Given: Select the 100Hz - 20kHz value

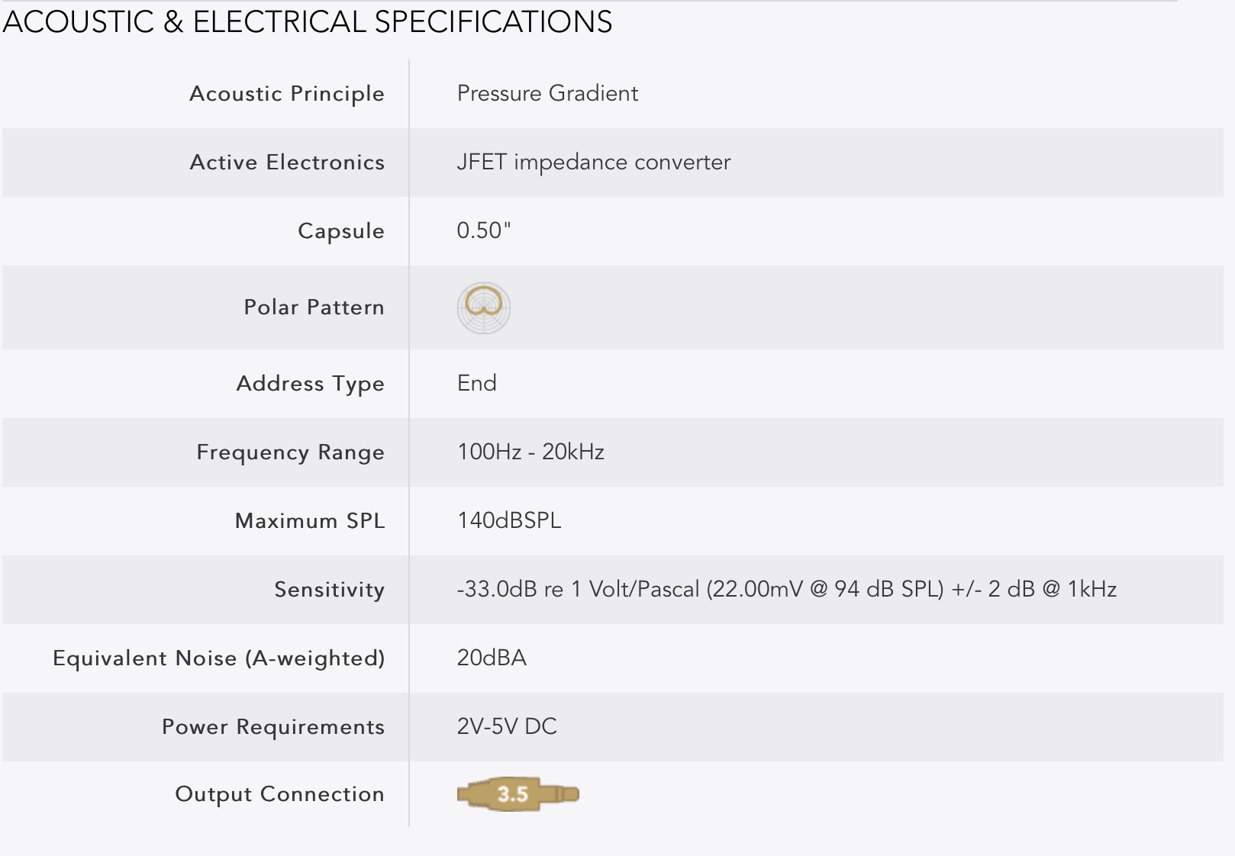Looking at the screenshot, I should (x=530, y=452).
